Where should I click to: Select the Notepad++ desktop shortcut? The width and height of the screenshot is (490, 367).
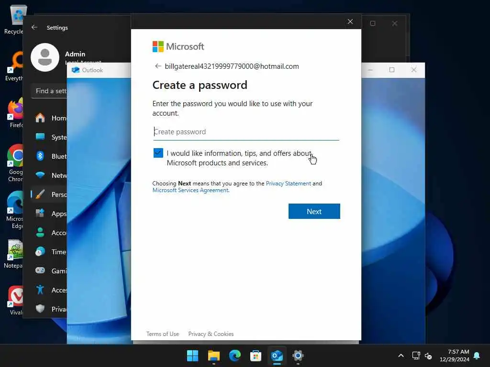[x=13, y=254]
